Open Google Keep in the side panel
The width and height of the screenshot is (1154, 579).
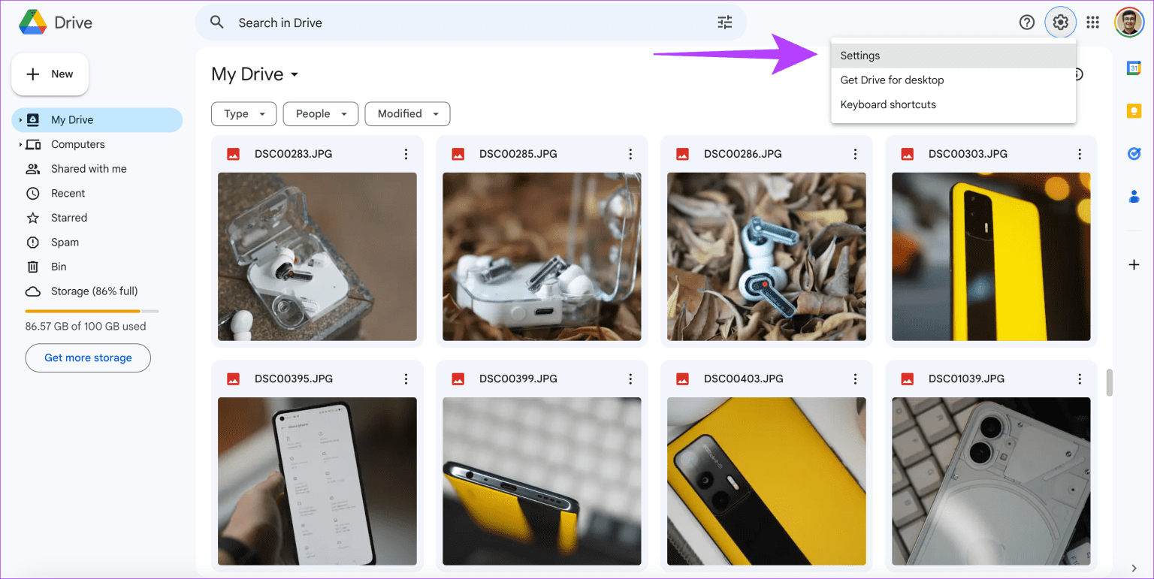point(1134,111)
